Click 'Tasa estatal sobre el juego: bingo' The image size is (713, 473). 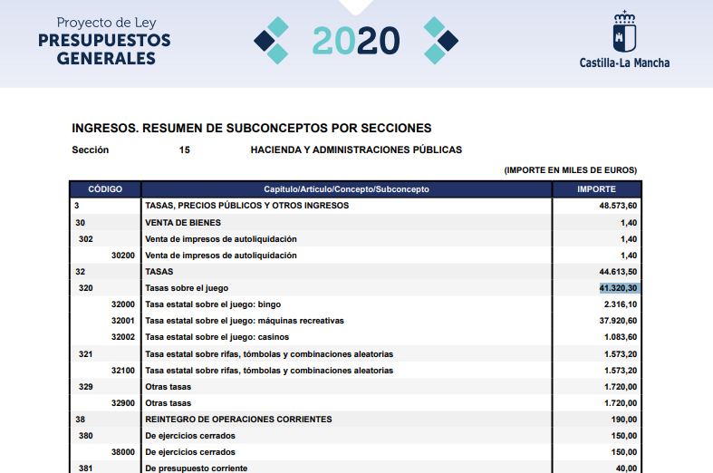[213, 304]
